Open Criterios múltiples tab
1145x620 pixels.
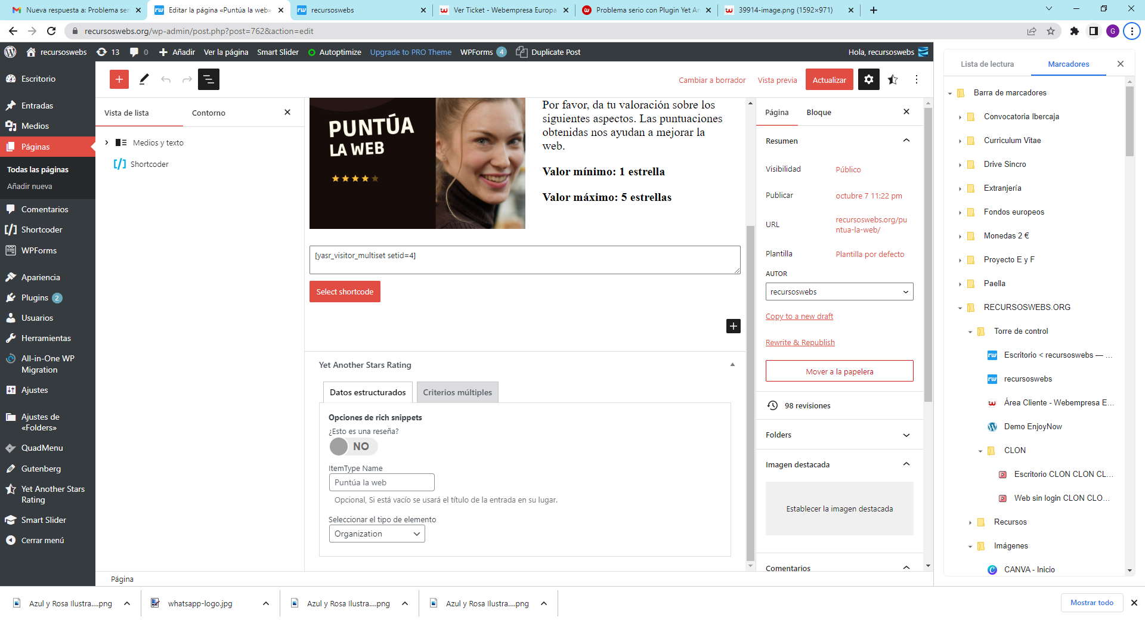[457, 392]
